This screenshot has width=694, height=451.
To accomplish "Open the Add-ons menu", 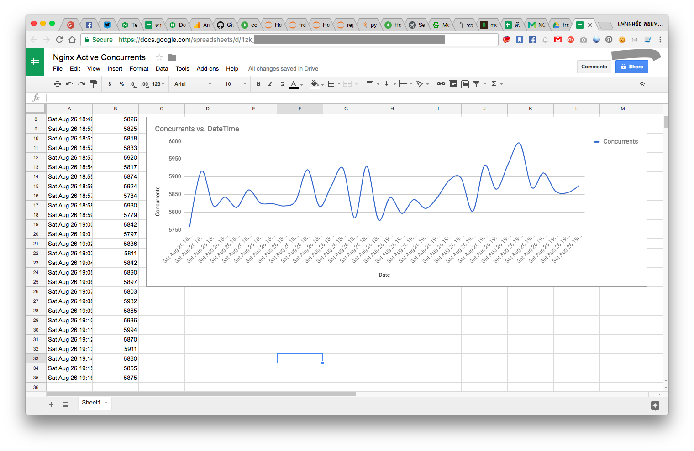I will point(207,69).
